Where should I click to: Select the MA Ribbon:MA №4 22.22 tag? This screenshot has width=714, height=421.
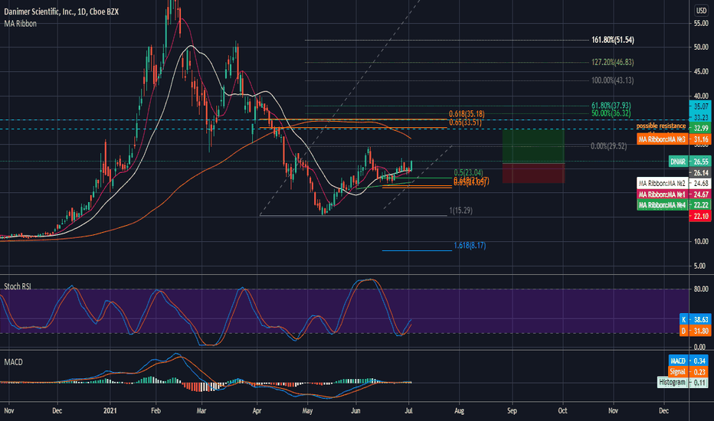tap(673, 205)
